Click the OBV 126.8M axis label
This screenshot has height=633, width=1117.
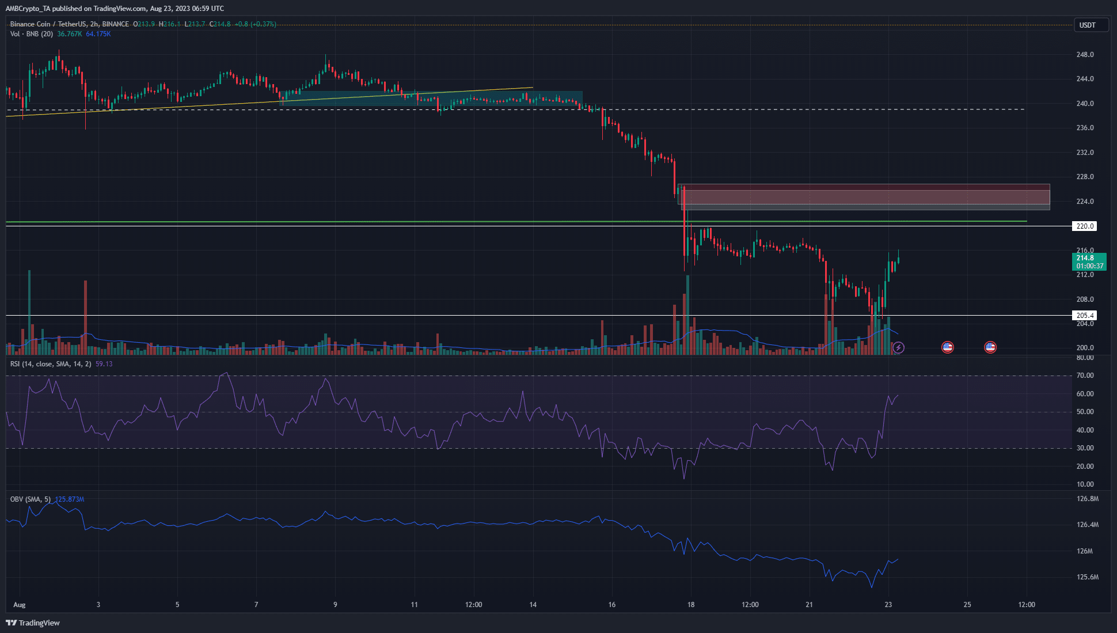[x=1087, y=499]
